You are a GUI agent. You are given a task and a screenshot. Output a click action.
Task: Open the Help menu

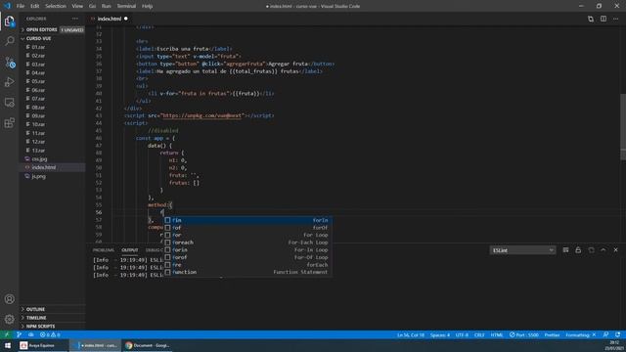coord(148,6)
